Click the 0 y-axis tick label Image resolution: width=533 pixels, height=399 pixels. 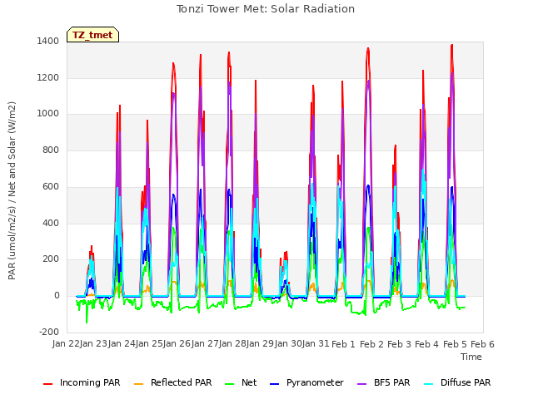tap(57, 296)
